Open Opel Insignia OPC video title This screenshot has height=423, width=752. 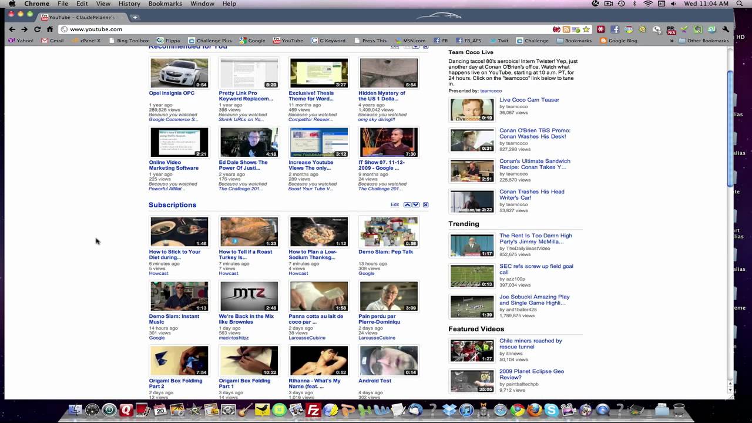(x=172, y=93)
